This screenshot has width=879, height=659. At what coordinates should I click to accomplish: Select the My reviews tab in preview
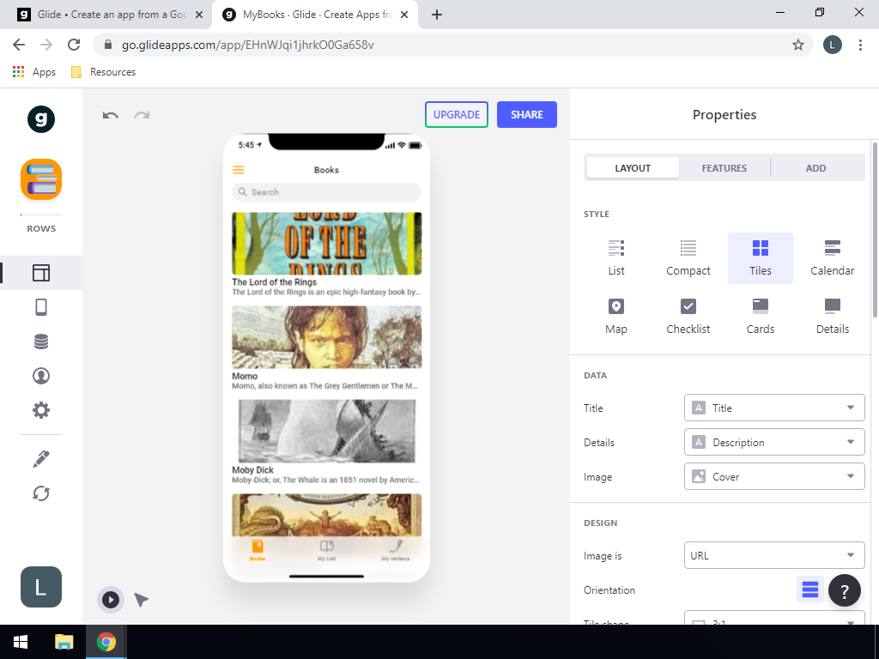[396, 550]
